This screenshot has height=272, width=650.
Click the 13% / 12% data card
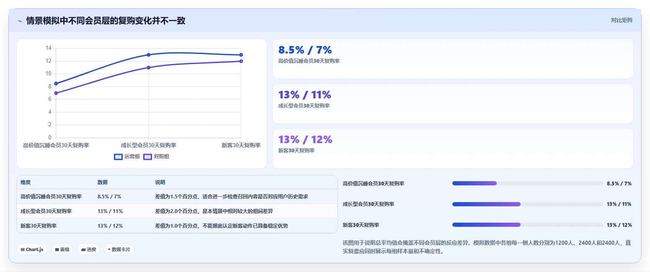click(x=453, y=148)
